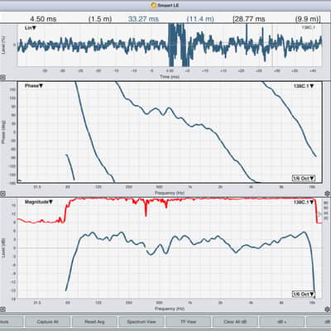The image size is (331, 331).
Task: Switch to Spectrum View
Action: tap(142, 322)
